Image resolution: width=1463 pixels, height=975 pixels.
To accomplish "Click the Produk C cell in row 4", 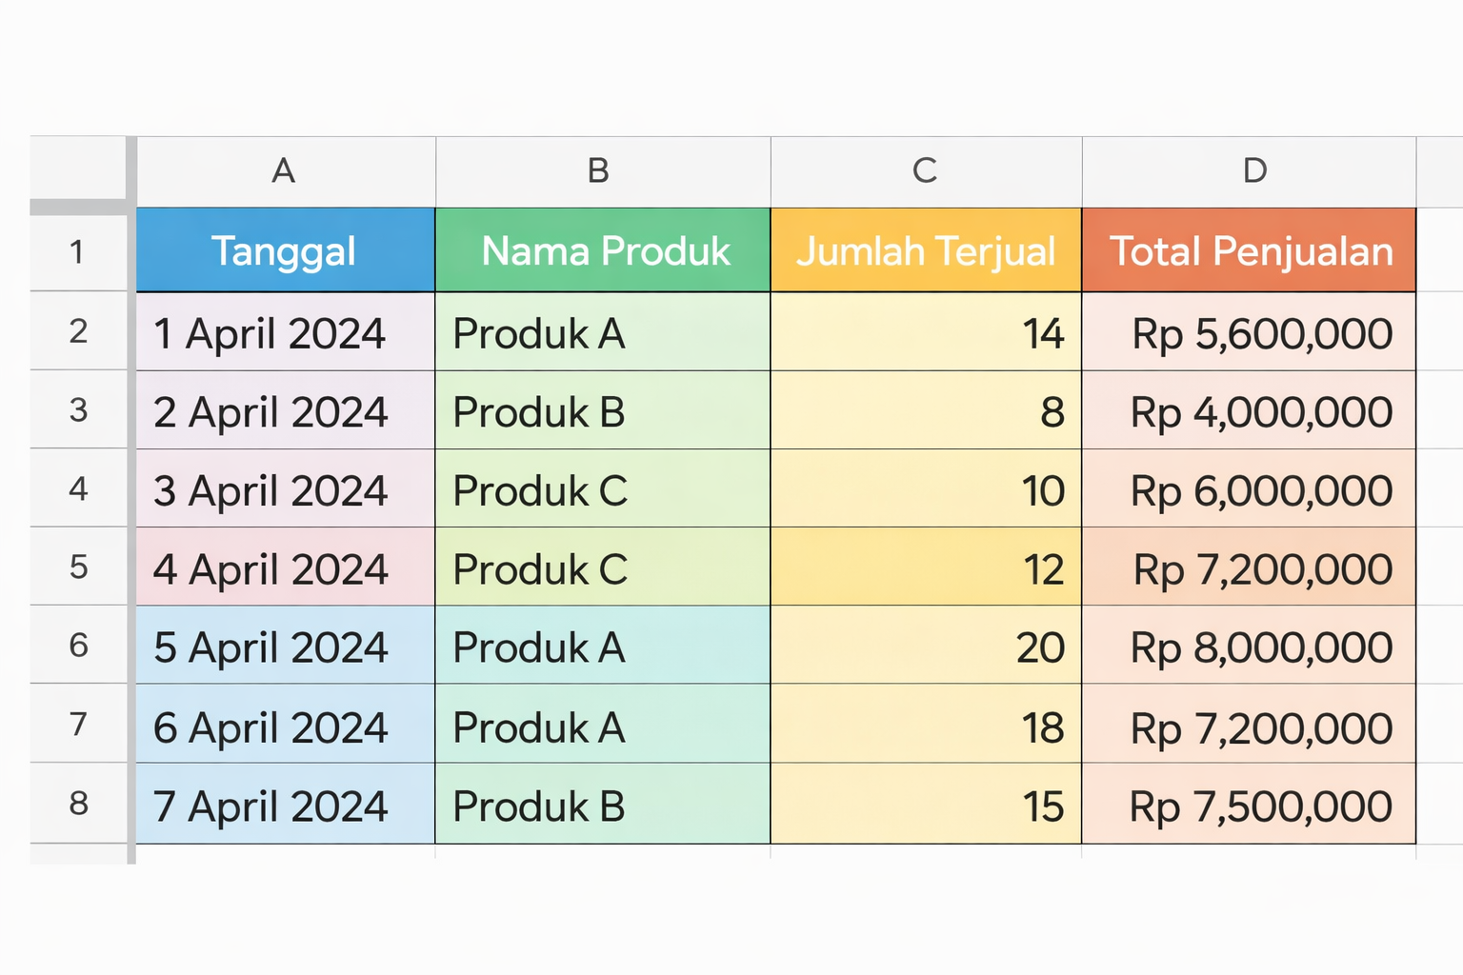I will click(x=602, y=490).
